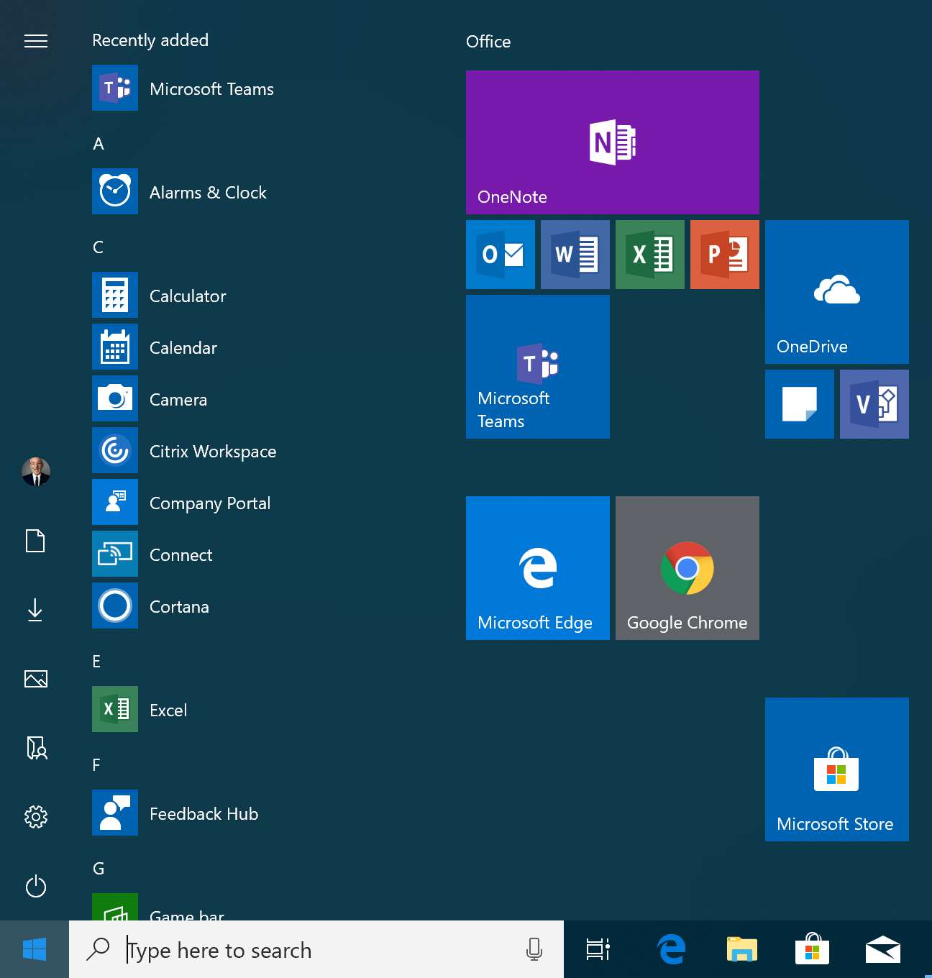Click the Company Portal label text
This screenshot has width=932, height=978.
(x=210, y=503)
